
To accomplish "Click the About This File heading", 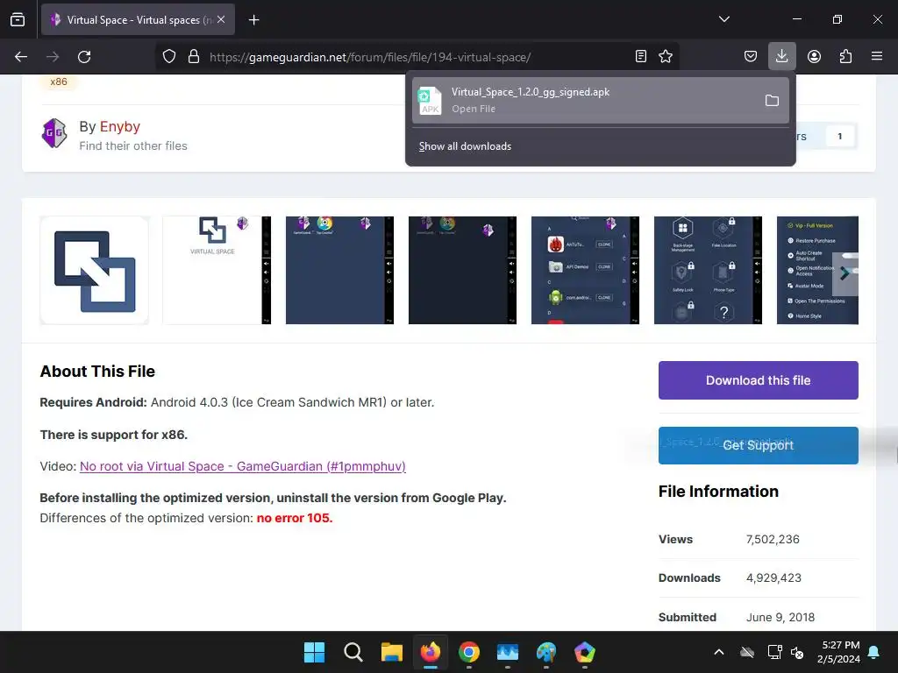I will click(x=97, y=372).
